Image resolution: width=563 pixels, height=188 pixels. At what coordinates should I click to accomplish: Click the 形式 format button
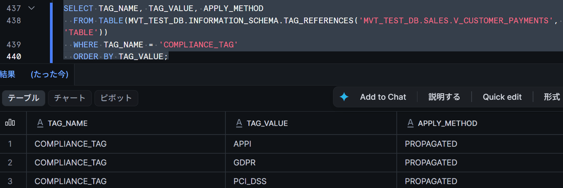(552, 97)
